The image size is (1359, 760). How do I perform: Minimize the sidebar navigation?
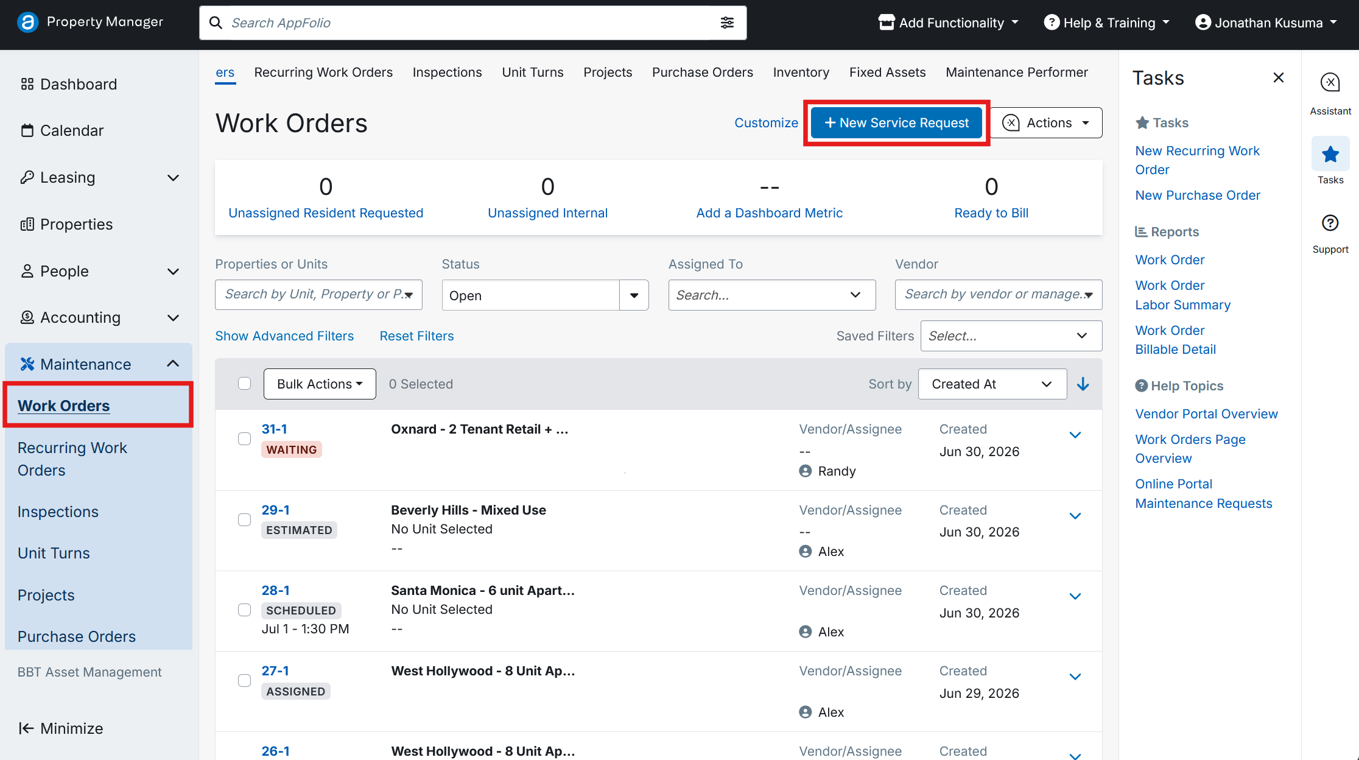[x=61, y=728]
